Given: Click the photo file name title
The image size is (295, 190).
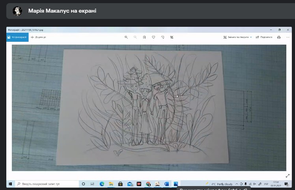Looking at the screenshot, I should 26,30.
